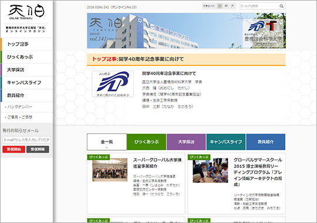Select medium font size button 中
Image resolution: width=317 pixels, height=223 pixels.
[x=226, y=6]
